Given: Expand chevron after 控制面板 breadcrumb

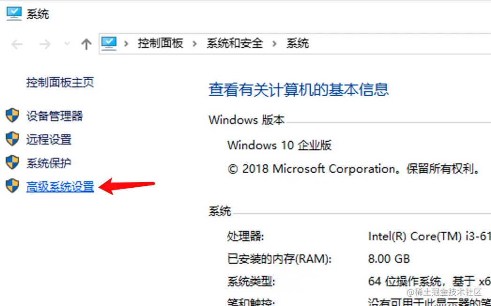Looking at the screenshot, I should (x=195, y=44).
